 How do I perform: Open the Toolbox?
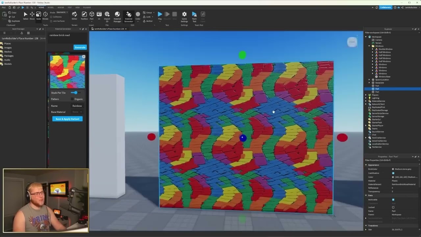[x=84, y=15]
